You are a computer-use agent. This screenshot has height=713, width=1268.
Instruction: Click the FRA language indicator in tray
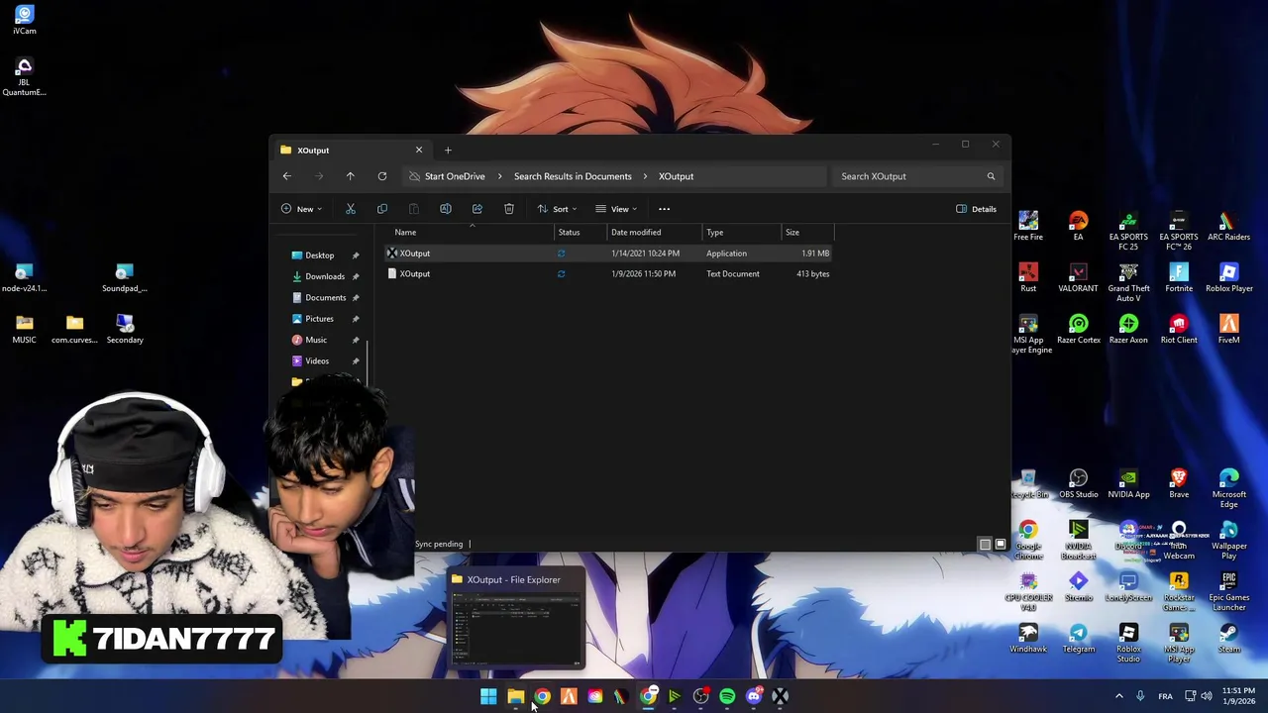(x=1166, y=696)
